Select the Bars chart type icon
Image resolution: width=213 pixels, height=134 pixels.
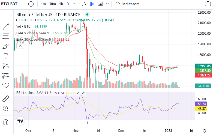(84, 4)
